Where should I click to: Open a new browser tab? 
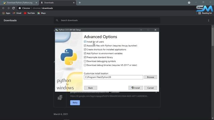pos(80,3)
